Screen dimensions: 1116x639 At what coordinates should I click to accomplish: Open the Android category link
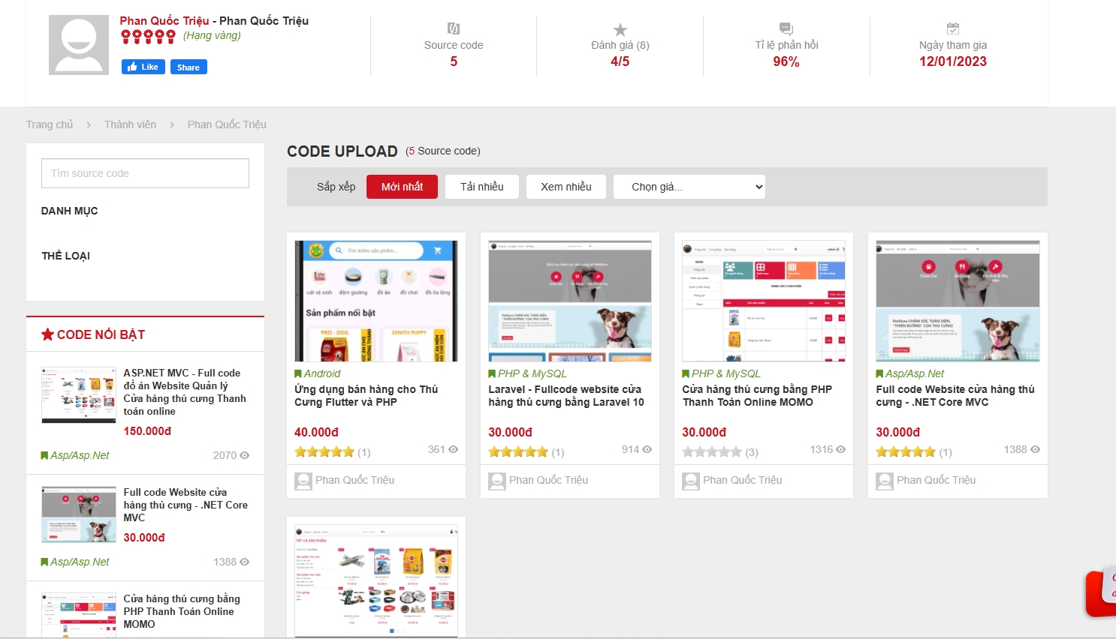[322, 373]
